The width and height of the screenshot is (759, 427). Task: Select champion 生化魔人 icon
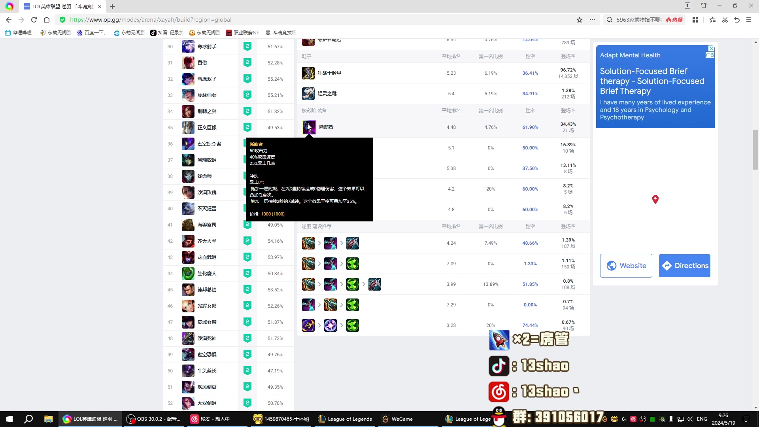tap(188, 274)
